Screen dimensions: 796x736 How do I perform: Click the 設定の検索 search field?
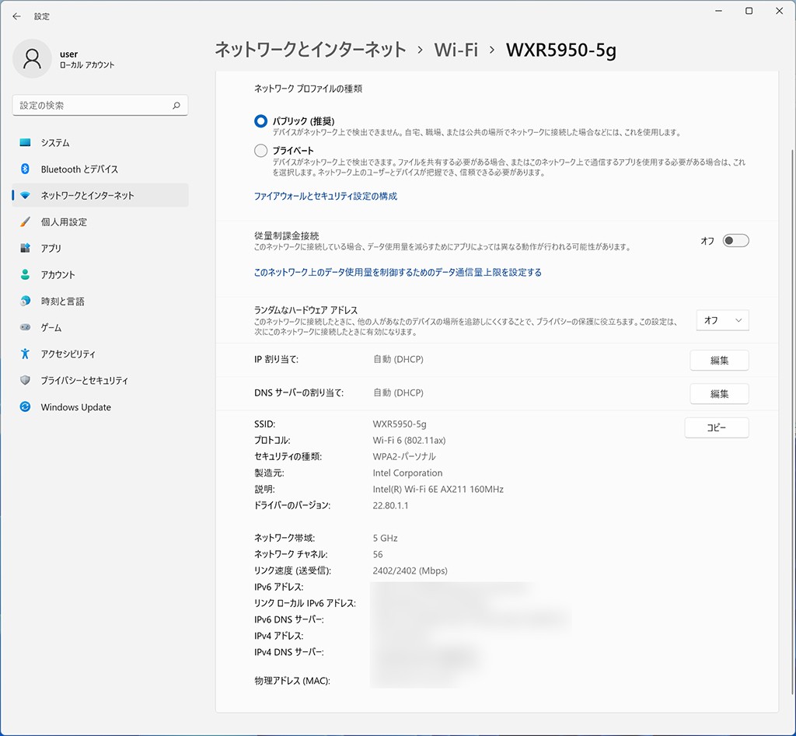click(93, 106)
